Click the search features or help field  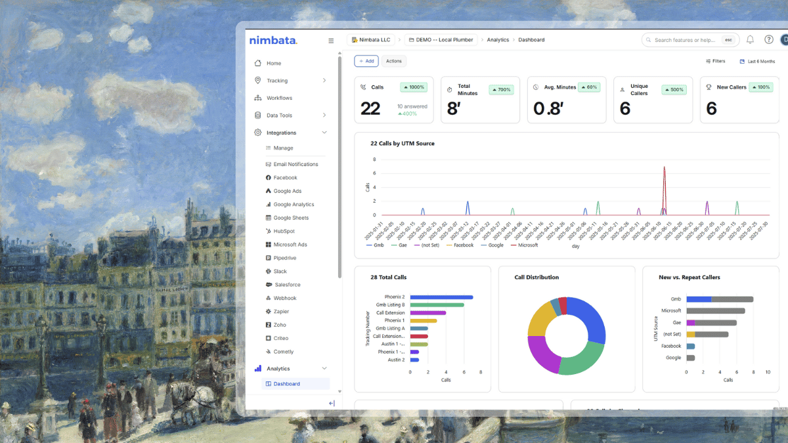[689, 40]
